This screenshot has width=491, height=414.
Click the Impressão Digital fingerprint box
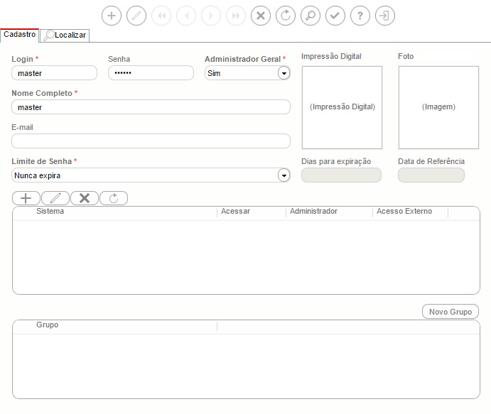pos(342,107)
